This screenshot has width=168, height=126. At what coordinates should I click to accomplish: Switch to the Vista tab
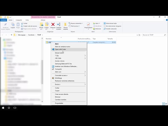pyautogui.click(x=27, y=20)
